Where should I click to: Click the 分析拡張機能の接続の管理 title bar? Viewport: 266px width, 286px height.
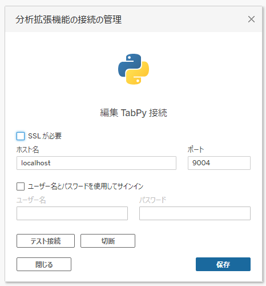click(x=134, y=19)
